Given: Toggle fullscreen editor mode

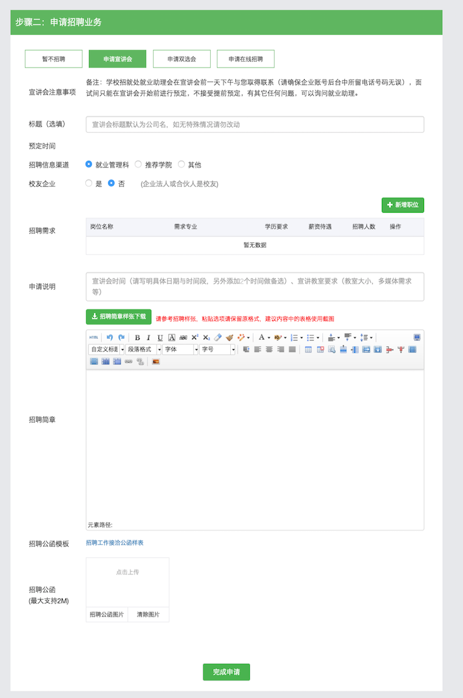Looking at the screenshot, I should (x=417, y=337).
